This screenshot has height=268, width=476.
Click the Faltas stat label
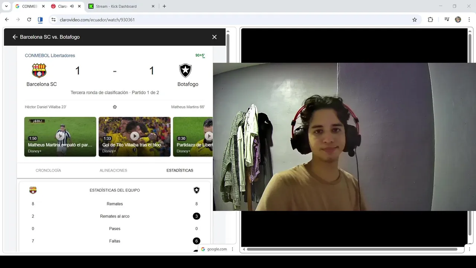(x=115, y=241)
